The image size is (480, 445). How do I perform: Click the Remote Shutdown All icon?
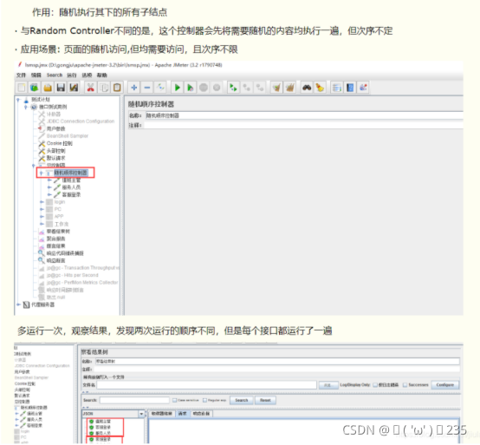260,88
